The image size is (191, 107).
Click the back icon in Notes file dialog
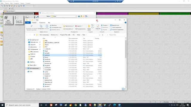pyautogui.click(x=79, y=16)
